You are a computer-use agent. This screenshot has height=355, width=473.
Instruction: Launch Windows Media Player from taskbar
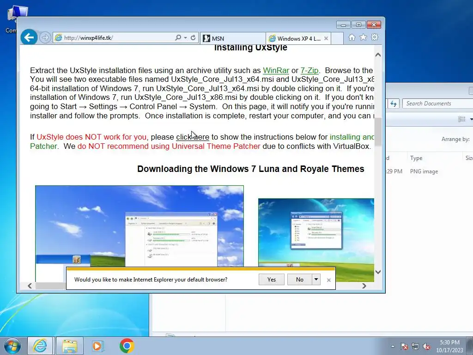click(97, 346)
